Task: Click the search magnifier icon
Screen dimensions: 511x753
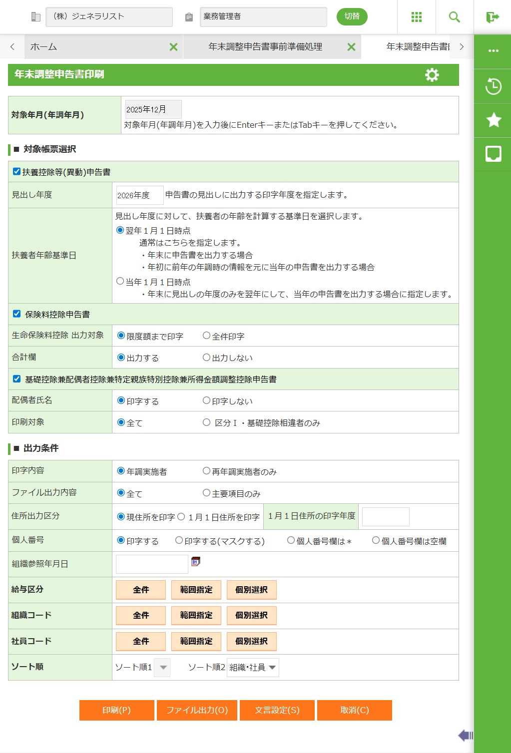Action: [454, 17]
